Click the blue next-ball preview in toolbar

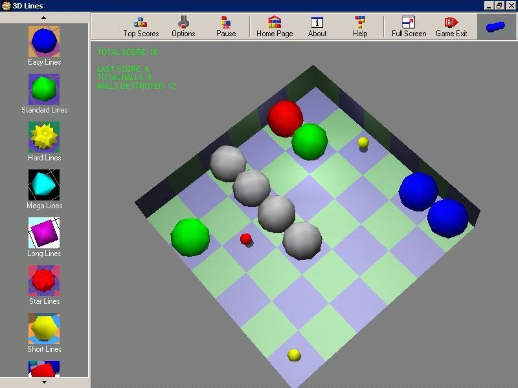[x=496, y=27]
